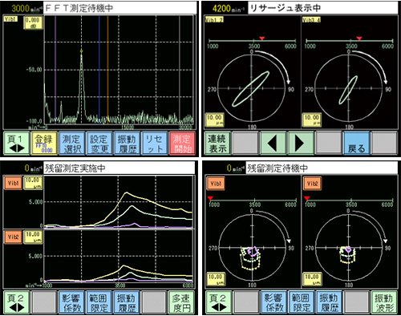Toggle orange Vib1 channel in line graph panel
This screenshot has height=316, width=401.
click(x=13, y=184)
